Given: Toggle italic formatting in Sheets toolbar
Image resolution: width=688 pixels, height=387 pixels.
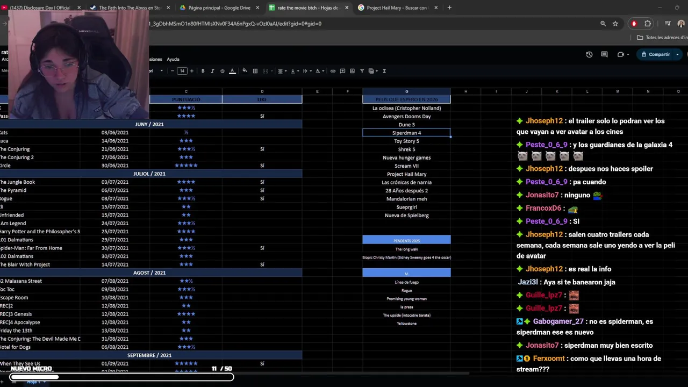Looking at the screenshot, I should 212,71.
